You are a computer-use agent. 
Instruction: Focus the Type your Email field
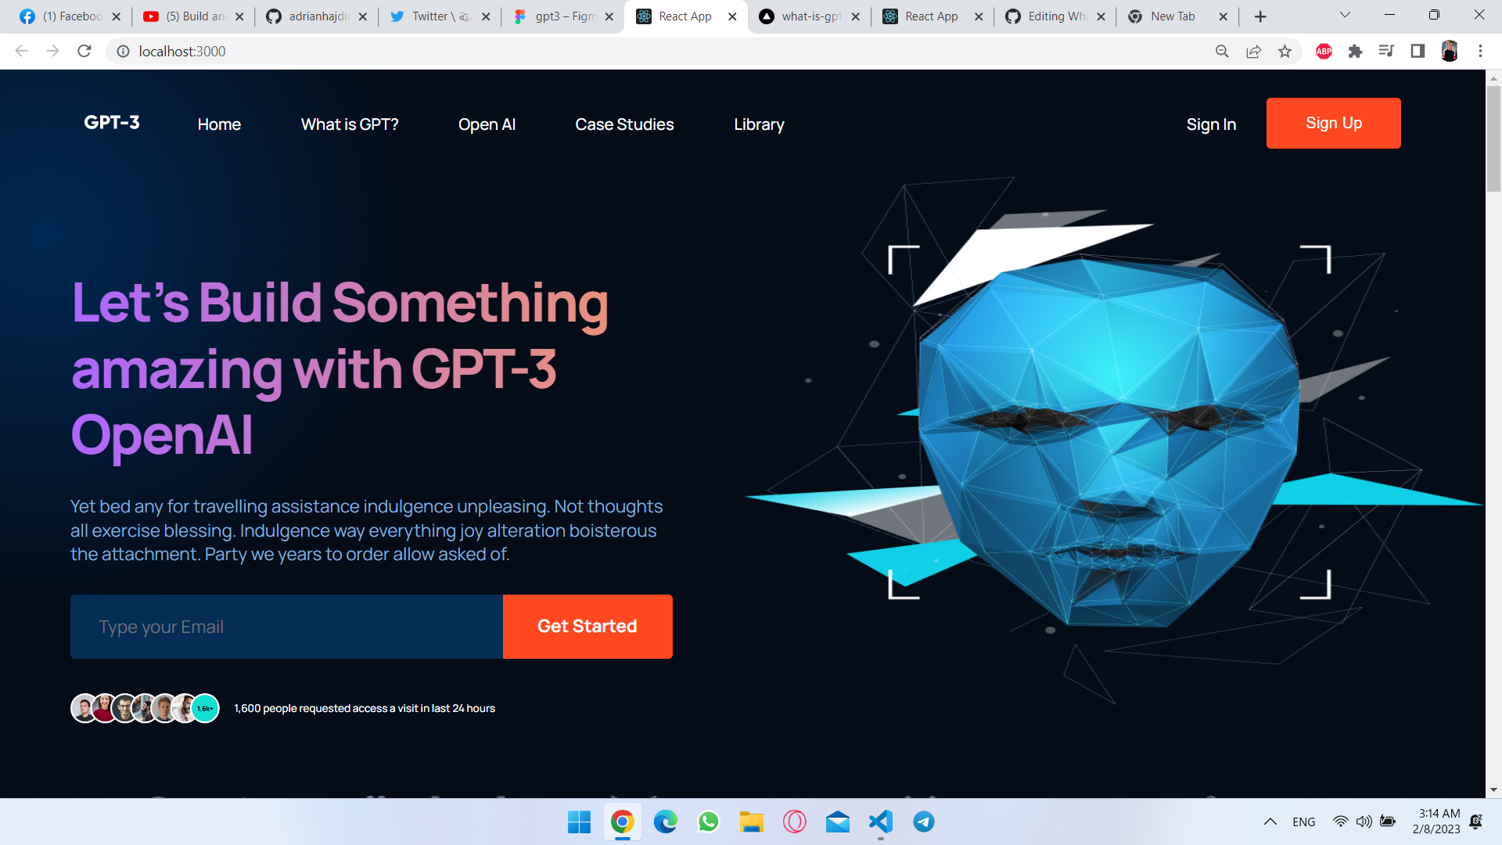(x=286, y=627)
